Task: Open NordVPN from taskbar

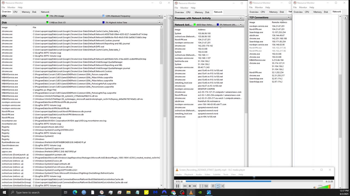Action: [x=164, y=192]
